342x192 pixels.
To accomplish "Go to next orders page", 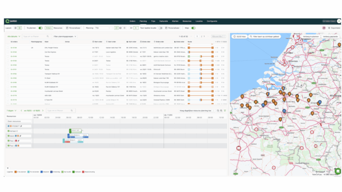I will tap(208, 36).
